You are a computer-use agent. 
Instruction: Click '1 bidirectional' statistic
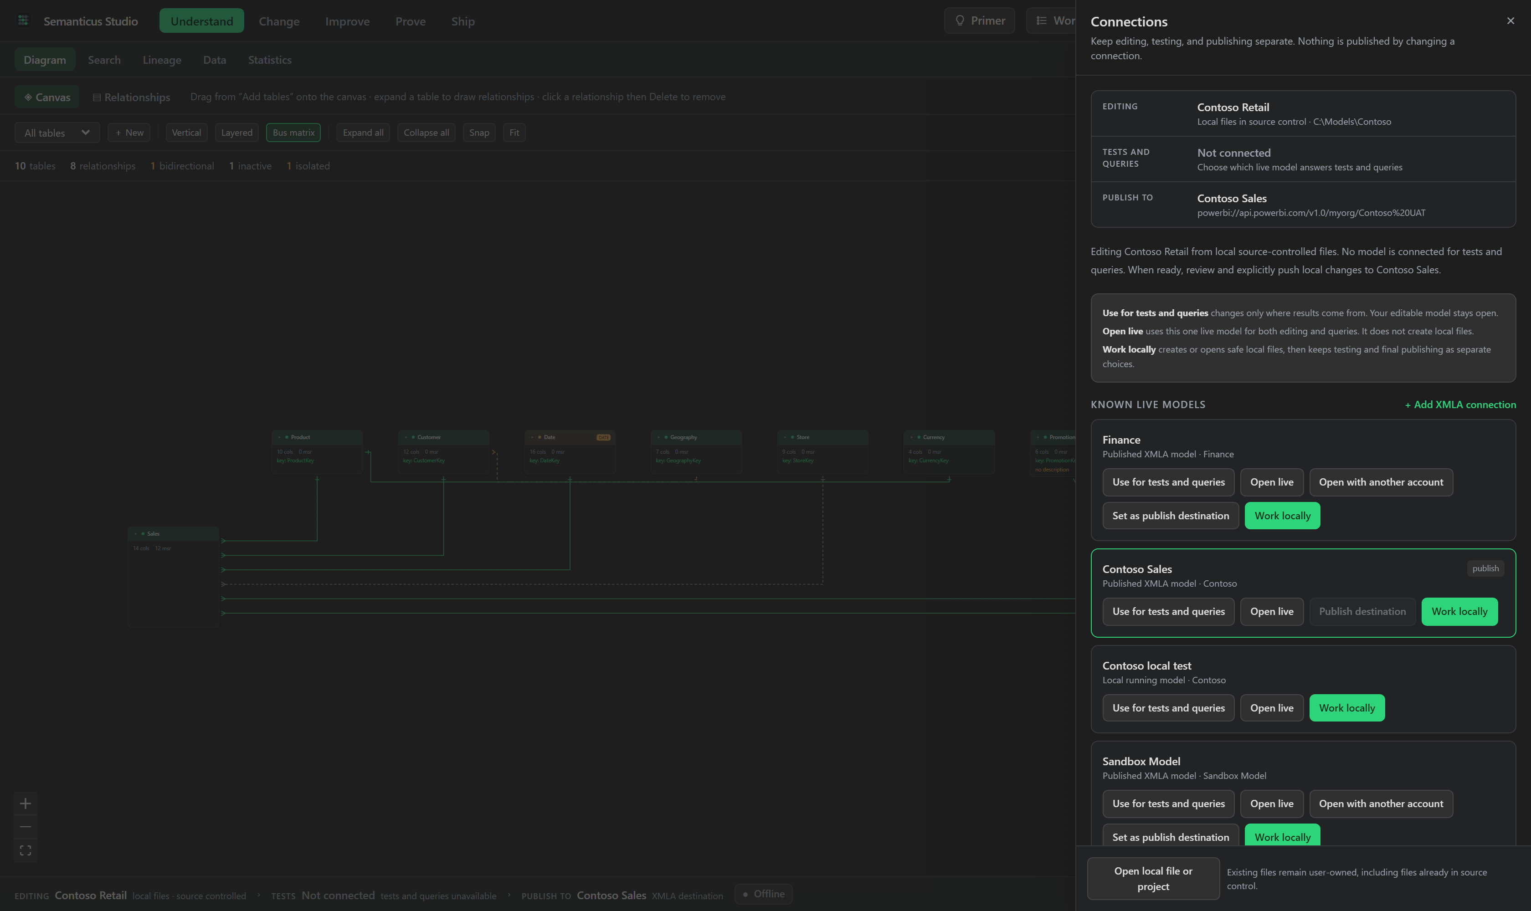click(x=182, y=166)
